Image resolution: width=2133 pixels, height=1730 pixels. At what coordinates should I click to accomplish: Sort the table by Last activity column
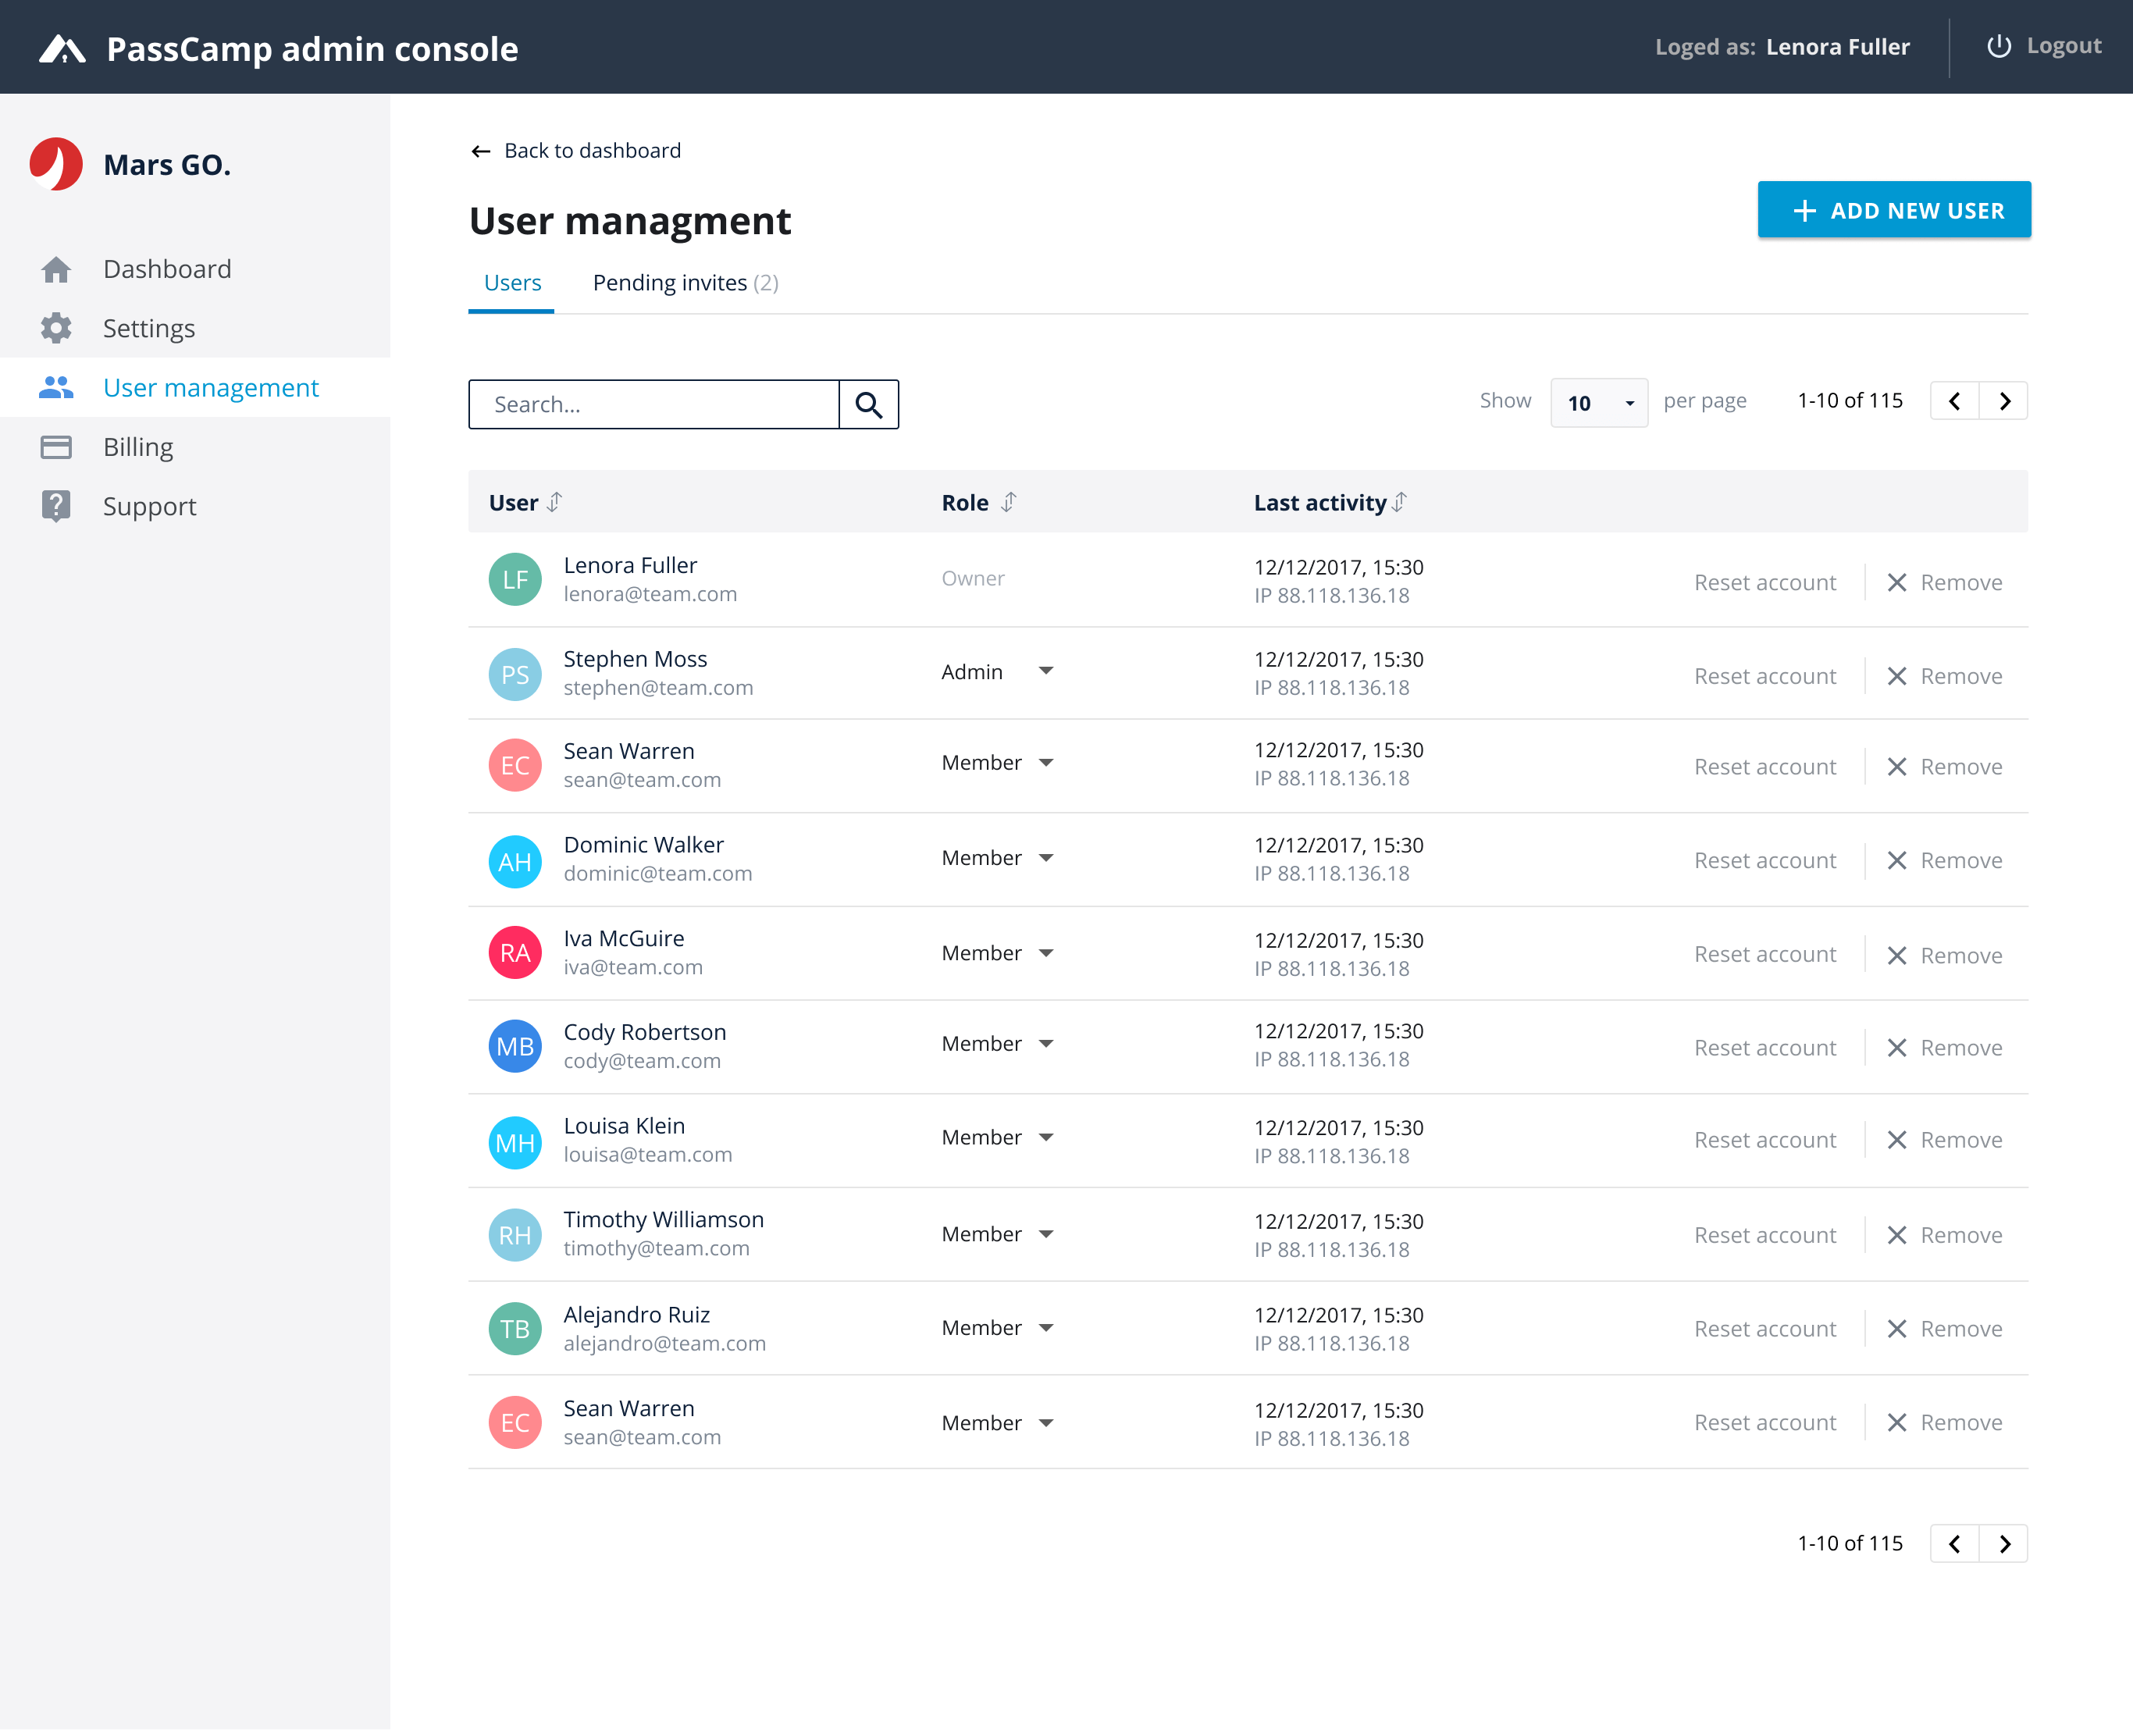1399,502
